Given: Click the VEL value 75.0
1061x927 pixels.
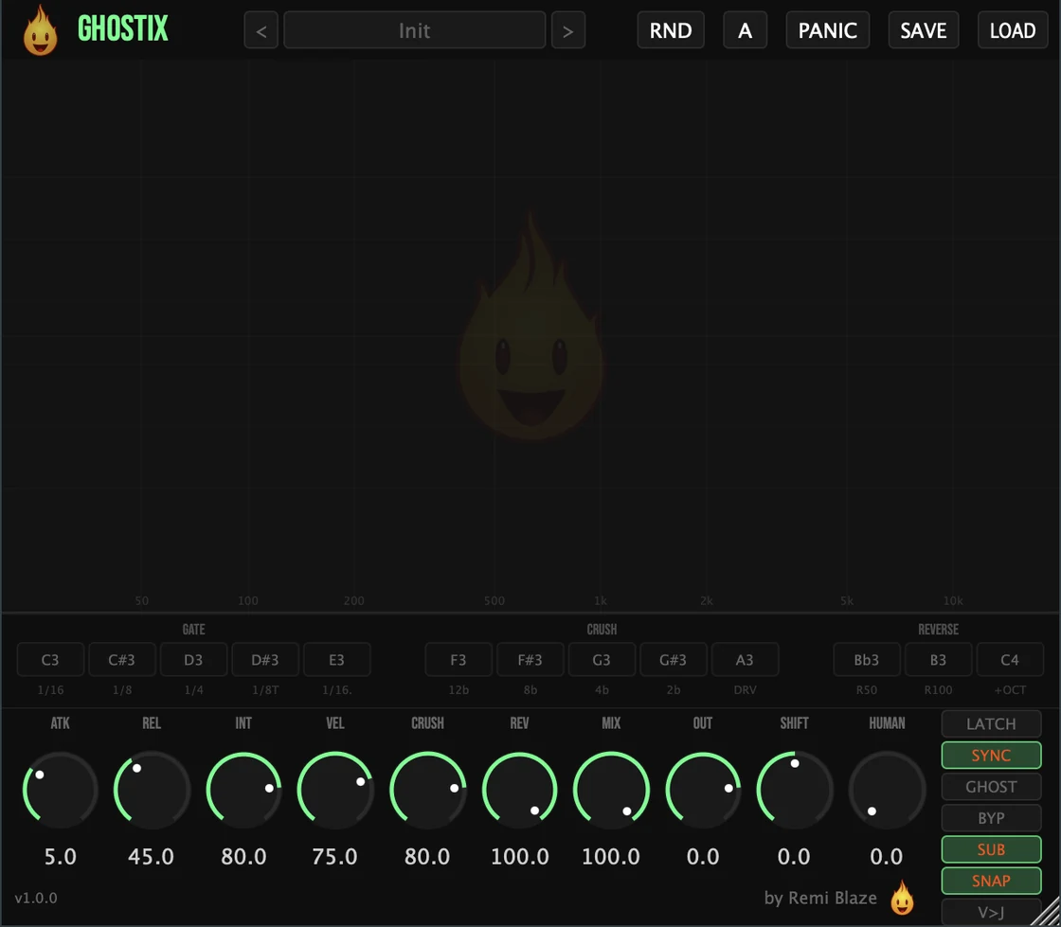Looking at the screenshot, I should pyautogui.click(x=335, y=857).
